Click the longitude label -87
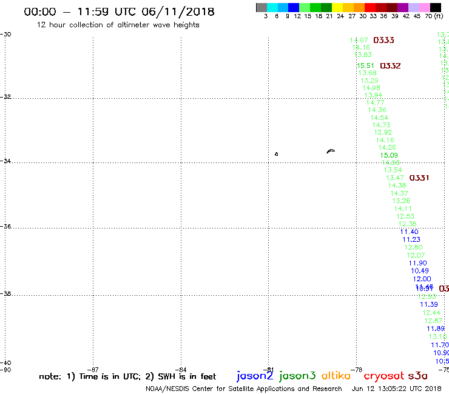 (x=93, y=370)
